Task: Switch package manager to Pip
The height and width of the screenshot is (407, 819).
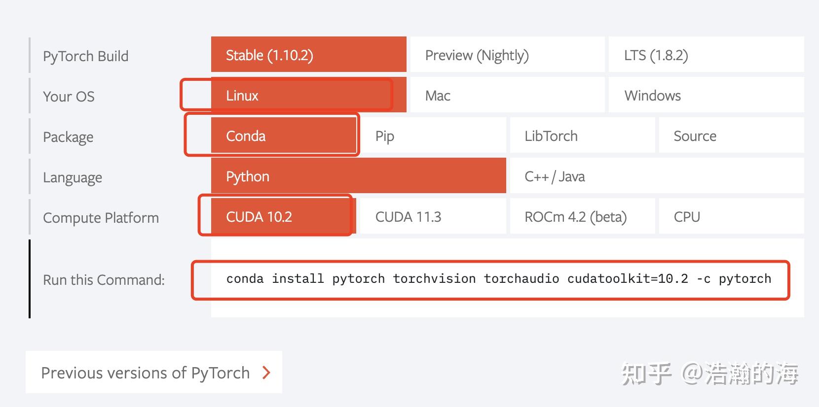Action: coord(433,136)
